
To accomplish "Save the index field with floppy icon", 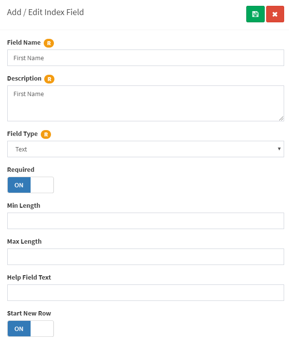I will [x=255, y=14].
